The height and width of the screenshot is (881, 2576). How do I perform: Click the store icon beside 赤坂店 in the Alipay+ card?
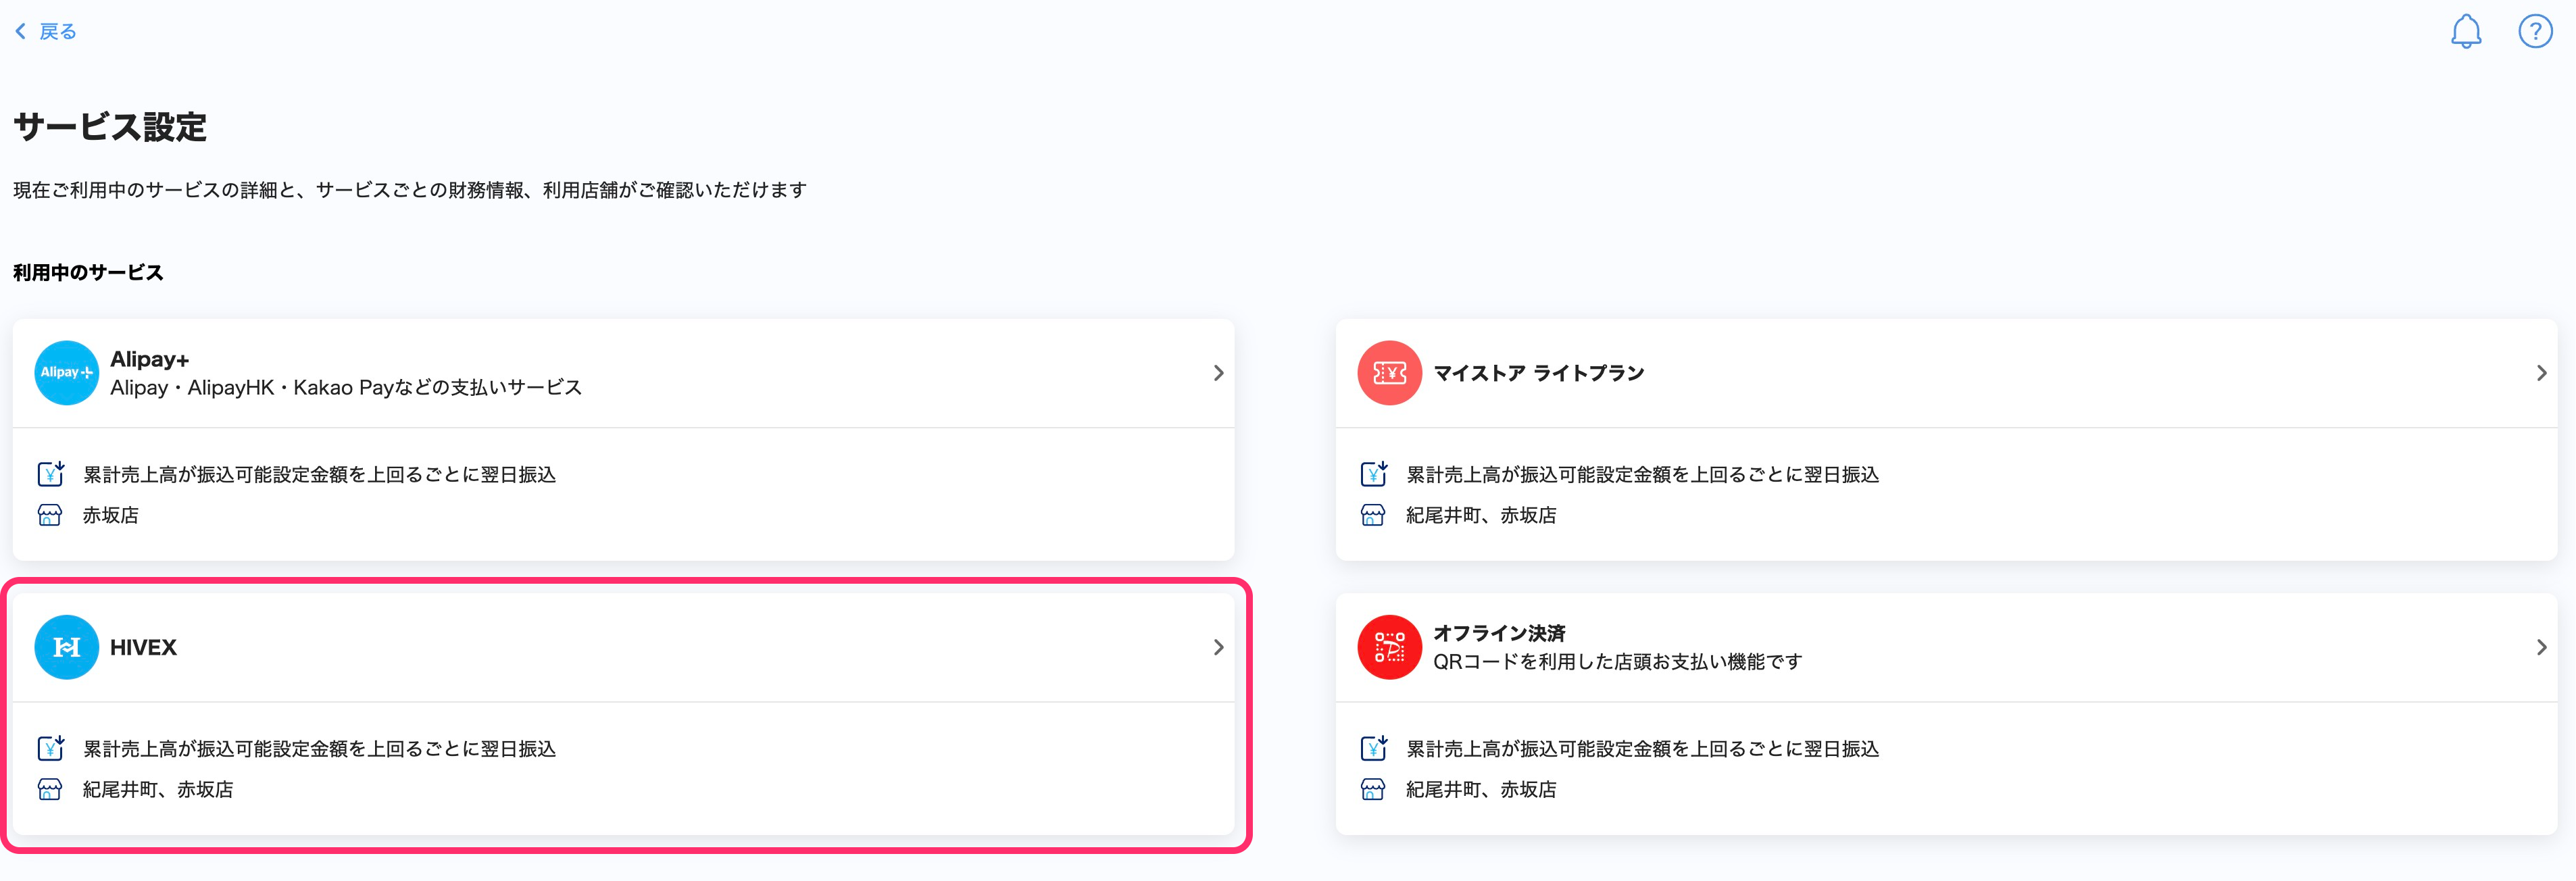pos(50,515)
